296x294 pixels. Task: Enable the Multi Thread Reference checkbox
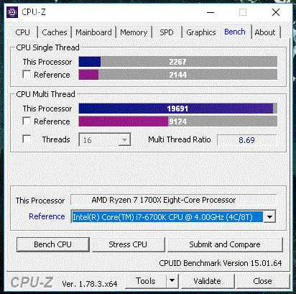pos(27,121)
